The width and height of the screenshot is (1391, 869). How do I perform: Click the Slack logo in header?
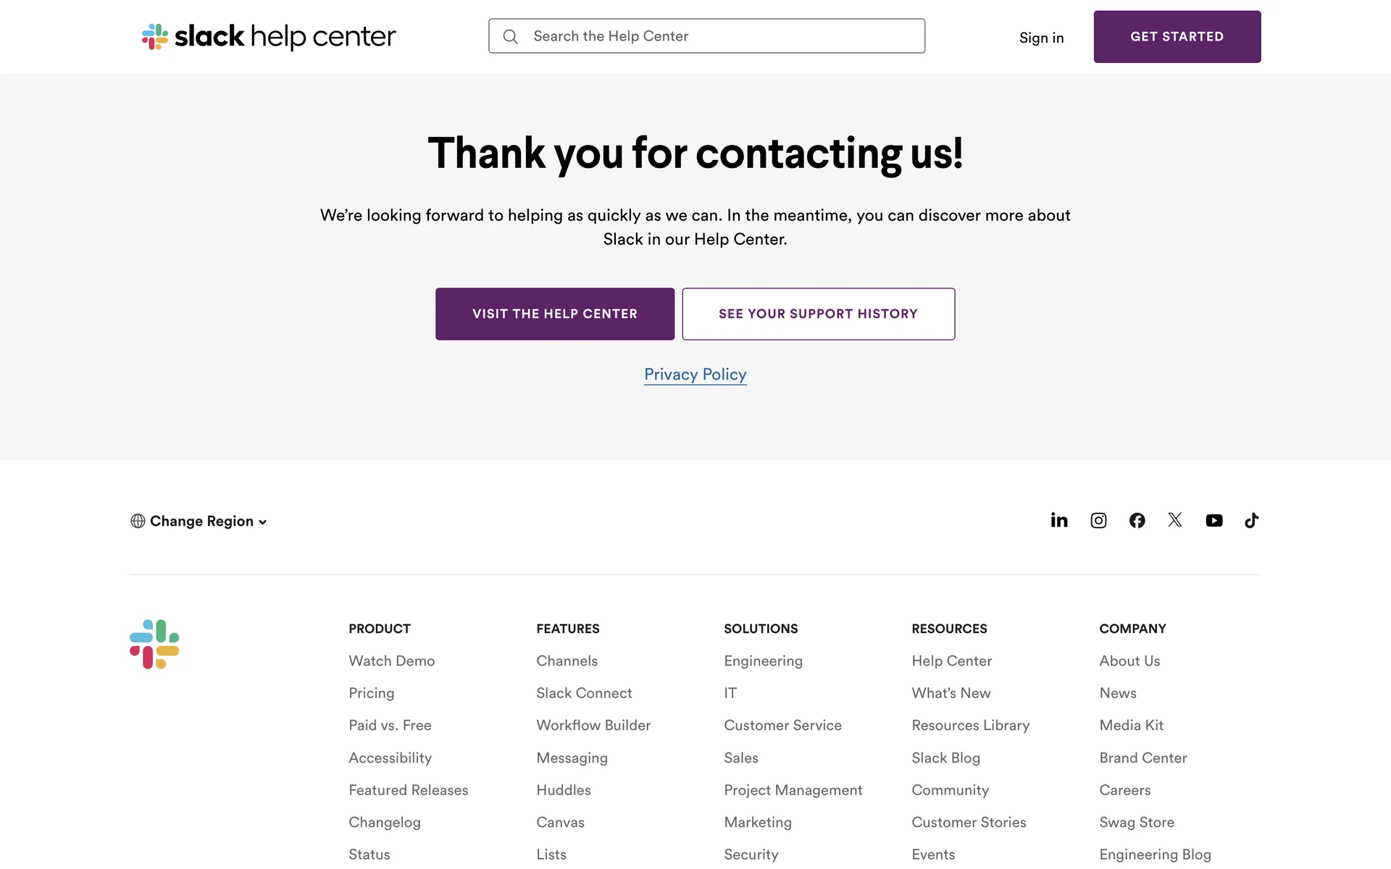(268, 36)
